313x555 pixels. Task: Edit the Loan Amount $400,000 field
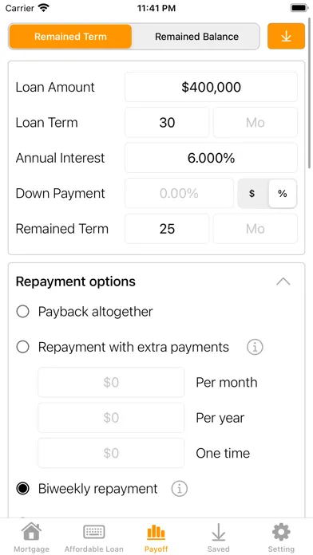(212, 87)
